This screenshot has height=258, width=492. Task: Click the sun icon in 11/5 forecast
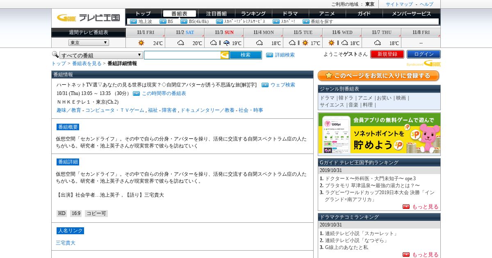click(305, 43)
